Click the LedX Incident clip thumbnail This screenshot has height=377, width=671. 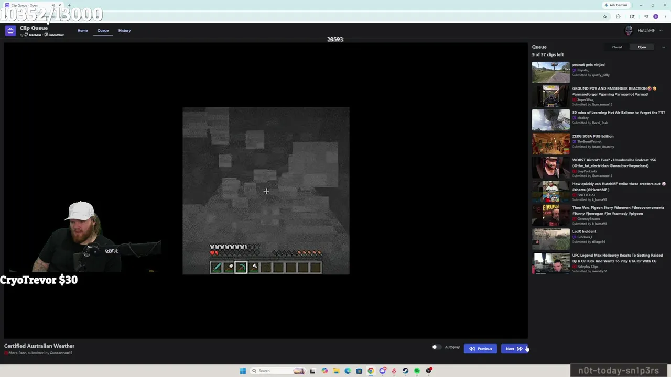[550, 239]
